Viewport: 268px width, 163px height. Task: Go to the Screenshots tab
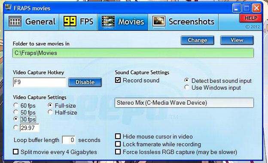pyautogui.click(x=183, y=22)
